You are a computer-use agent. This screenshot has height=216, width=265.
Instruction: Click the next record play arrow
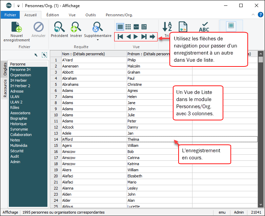click(x=136, y=37)
